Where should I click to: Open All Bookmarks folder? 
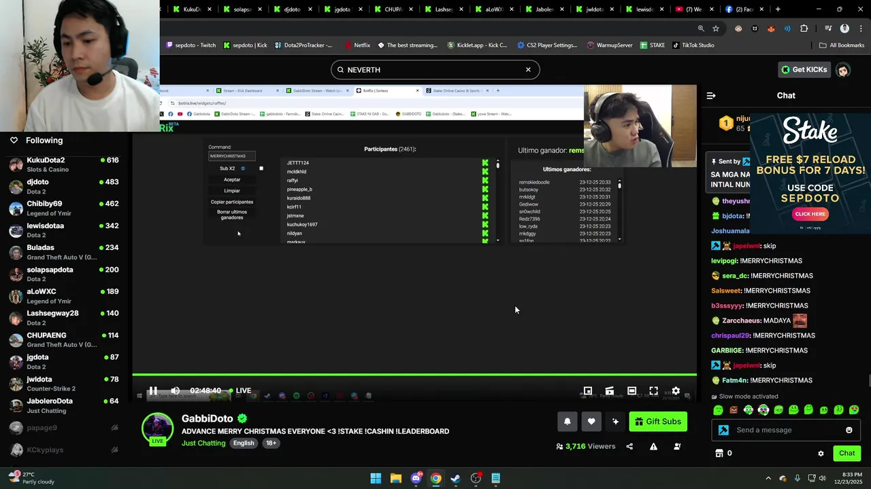pos(842,46)
